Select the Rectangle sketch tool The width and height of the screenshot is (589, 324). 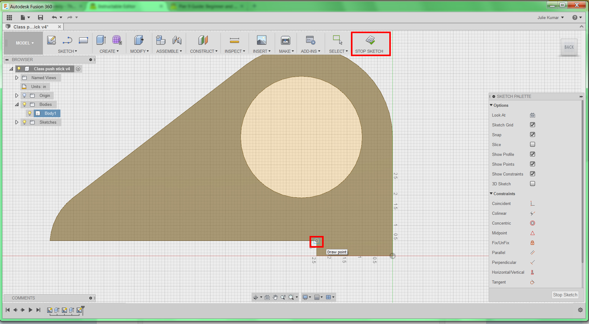(x=83, y=40)
